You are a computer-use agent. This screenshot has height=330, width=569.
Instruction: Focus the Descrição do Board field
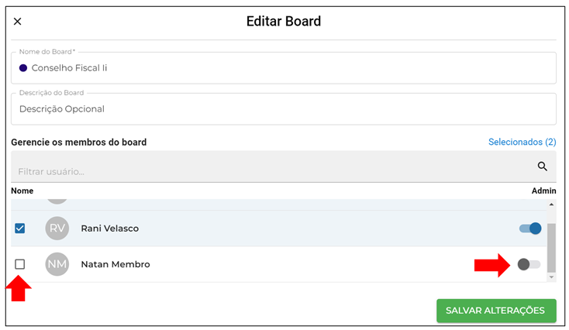(x=284, y=108)
